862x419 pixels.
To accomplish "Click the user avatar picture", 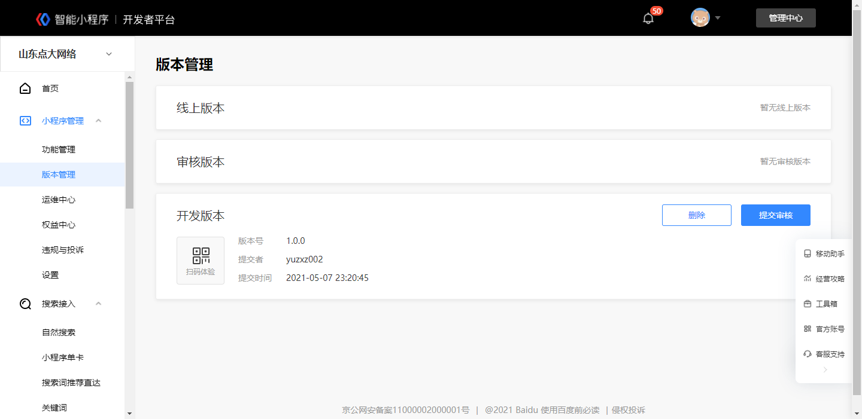I will [x=700, y=17].
